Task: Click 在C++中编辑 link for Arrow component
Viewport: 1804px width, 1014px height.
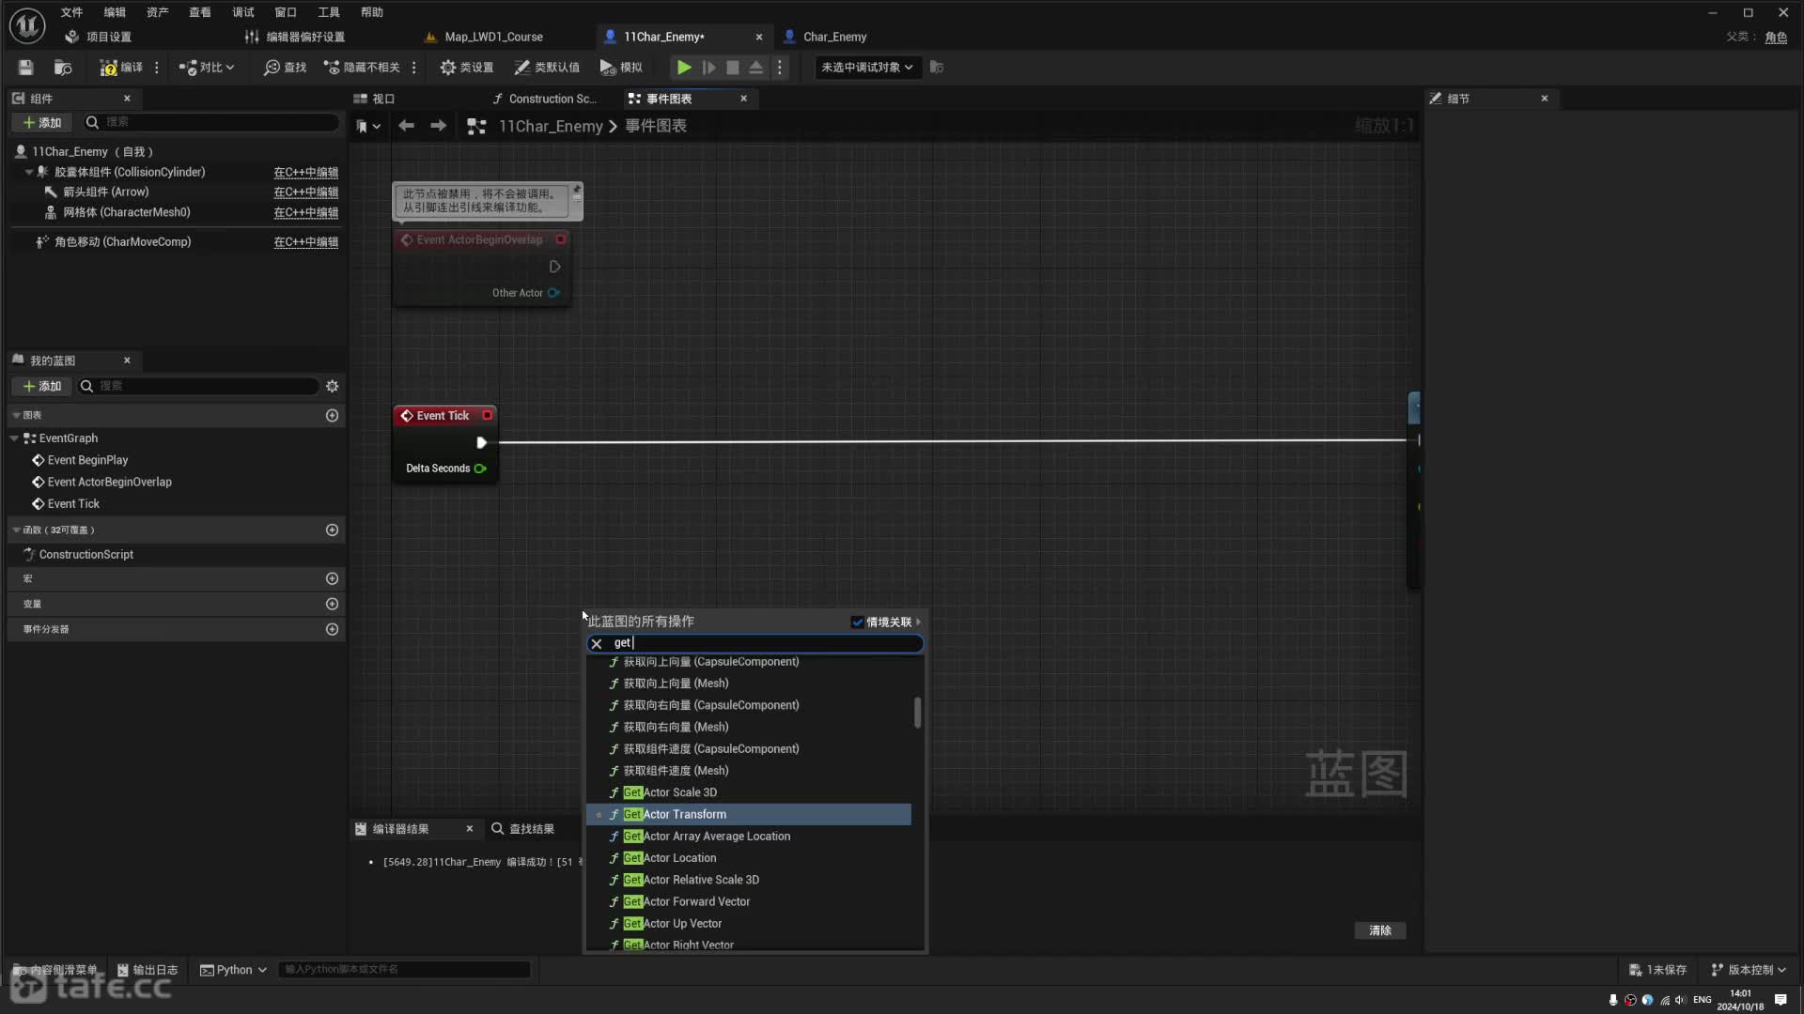Action: tap(305, 192)
